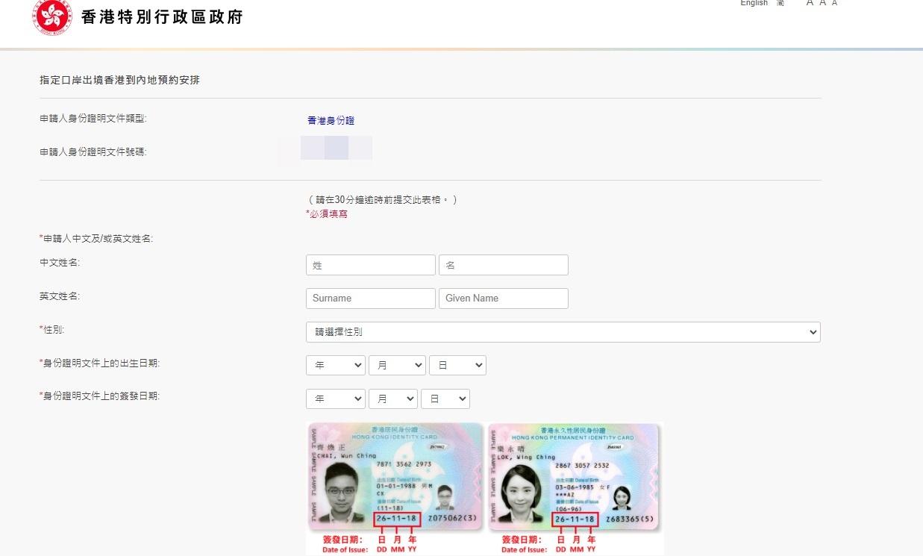The width and height of the screenshot is (923, 556).
Task: Open the issue date day (日) dropdown
Action: pos(445,399)
